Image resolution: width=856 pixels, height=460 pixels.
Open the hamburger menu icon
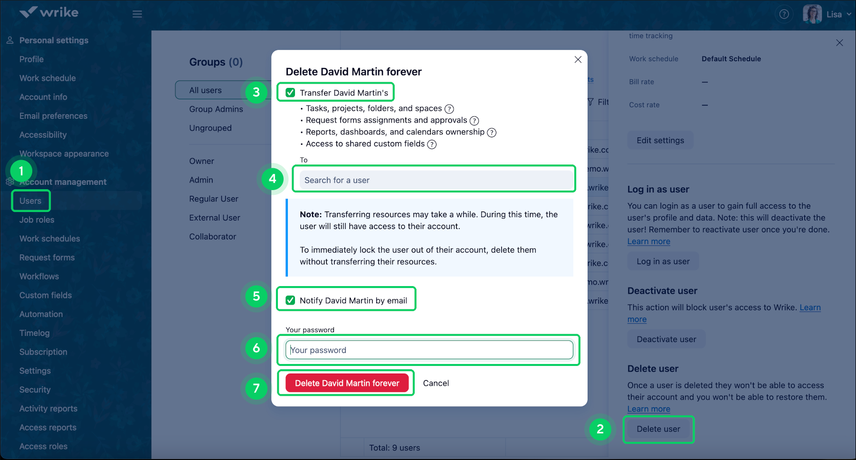pyautogui.click(x=137, y=14)
